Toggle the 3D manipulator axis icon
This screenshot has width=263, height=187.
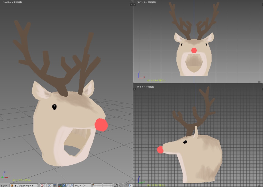tap(60, 185)
